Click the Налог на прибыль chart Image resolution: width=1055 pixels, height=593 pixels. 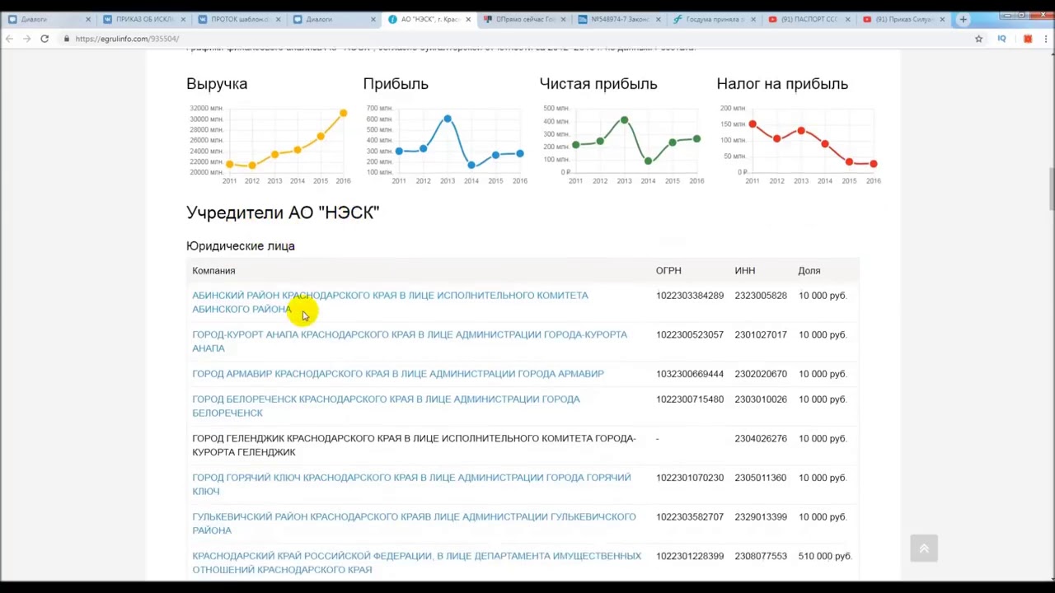tap(799, 144)
